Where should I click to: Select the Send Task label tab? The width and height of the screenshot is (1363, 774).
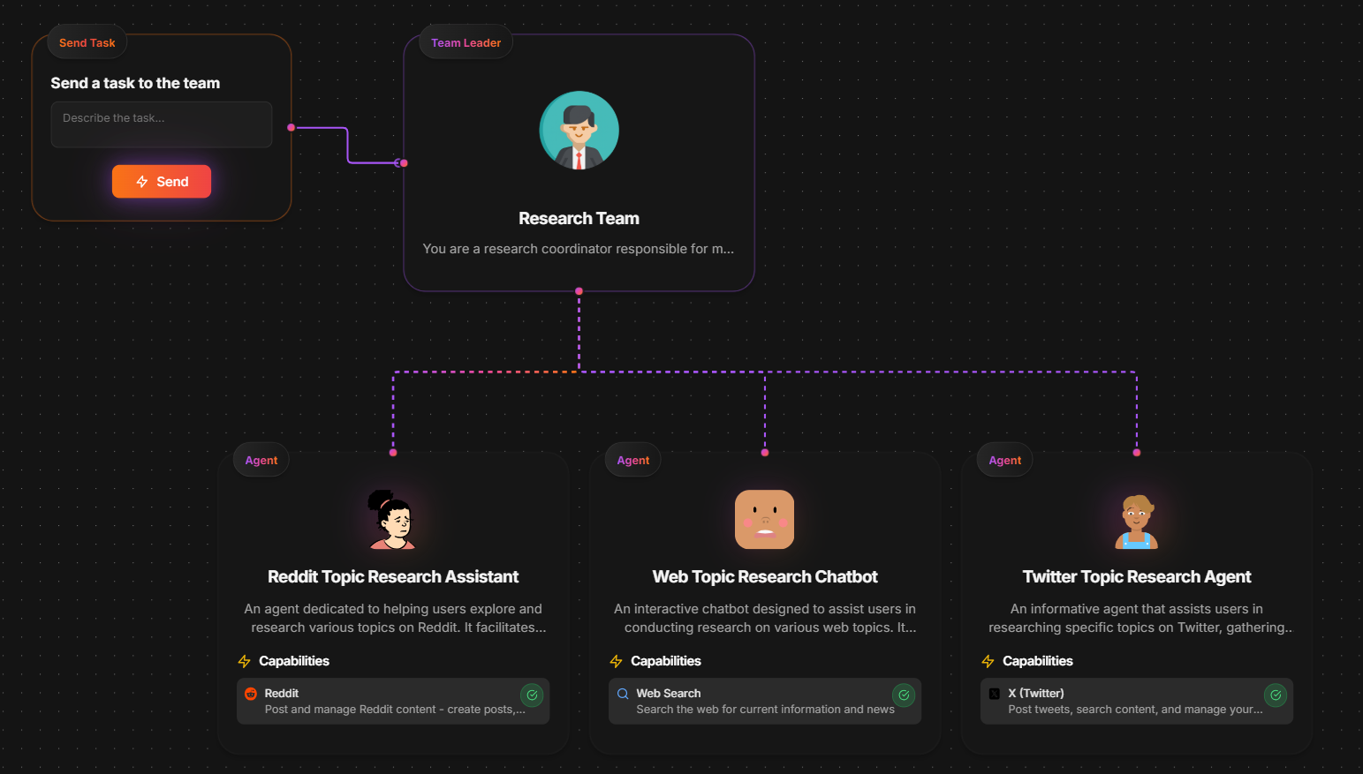pos(87,43)
